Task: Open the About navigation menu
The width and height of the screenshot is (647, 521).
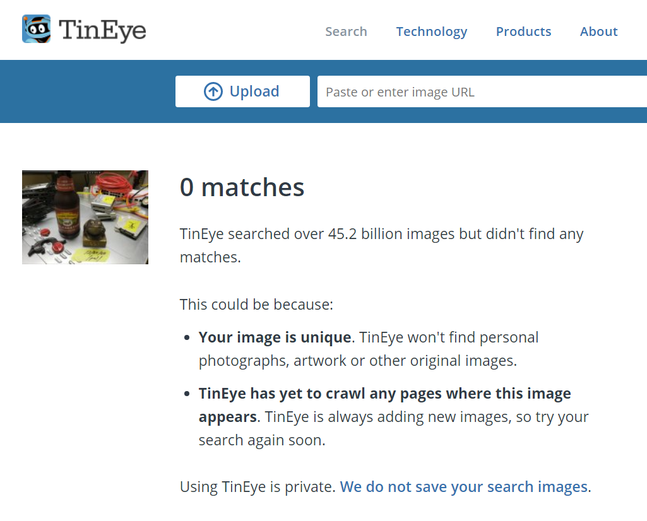Action: coord(598,32)
